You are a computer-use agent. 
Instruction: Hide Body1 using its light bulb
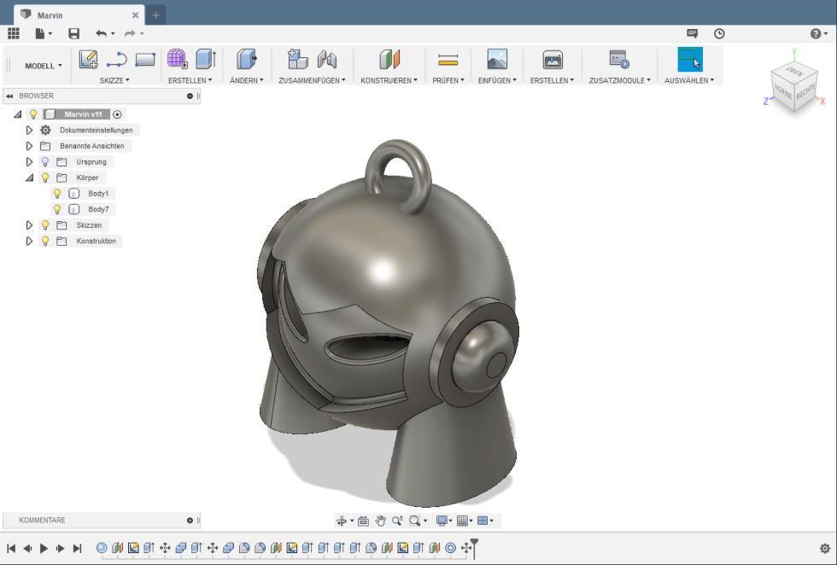[x=57, y=194]
